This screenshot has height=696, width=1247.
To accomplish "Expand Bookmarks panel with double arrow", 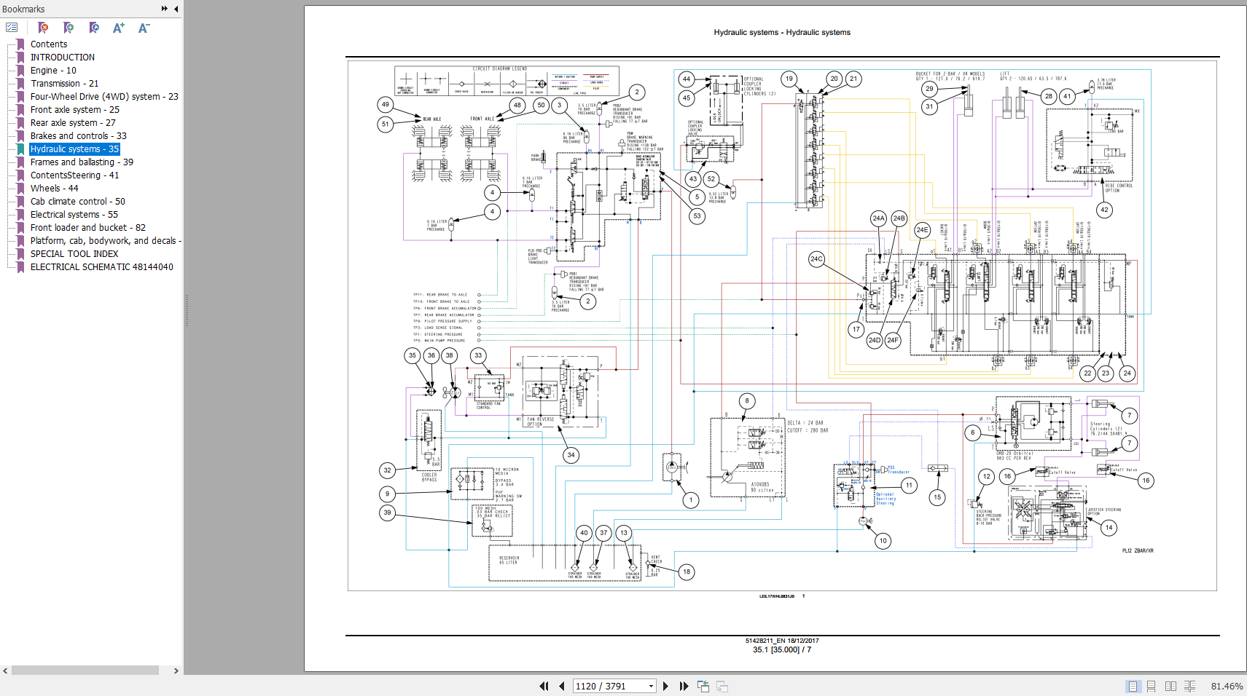I will click(x=165, y=9).
